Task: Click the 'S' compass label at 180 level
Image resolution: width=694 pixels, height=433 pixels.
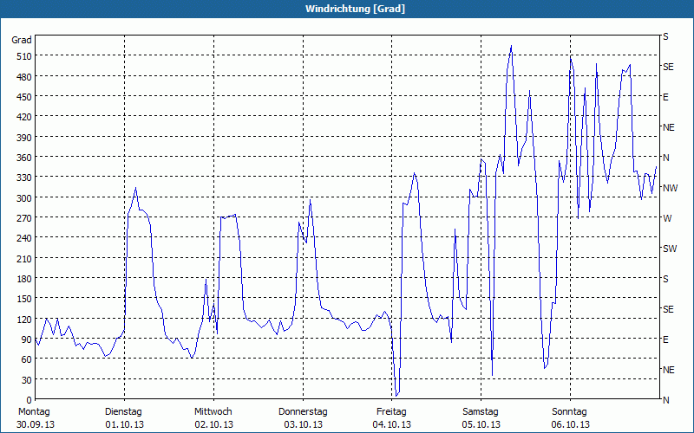Action: click(x=665, y=279)
